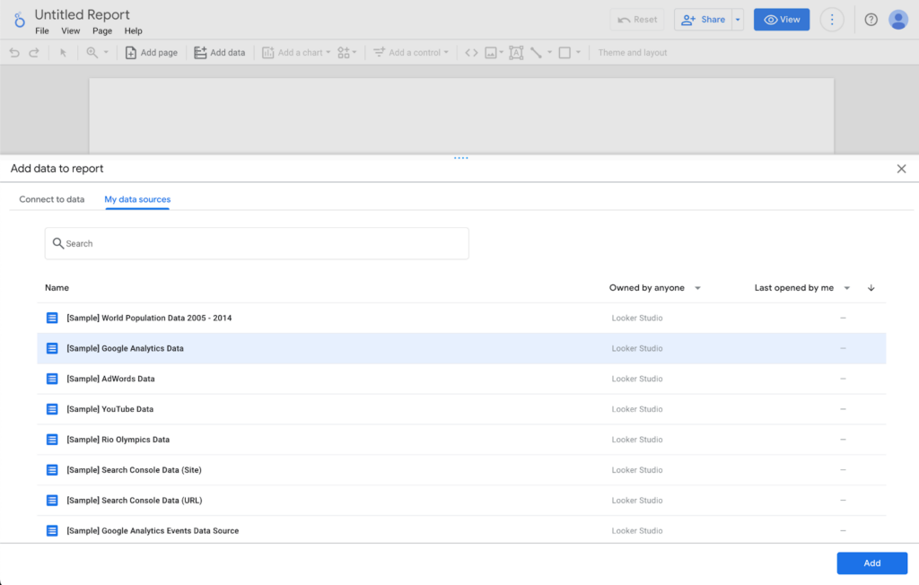Switch to the Connect to data tab
The width and height of the screenshot is (919, 585).
(51, 199)
